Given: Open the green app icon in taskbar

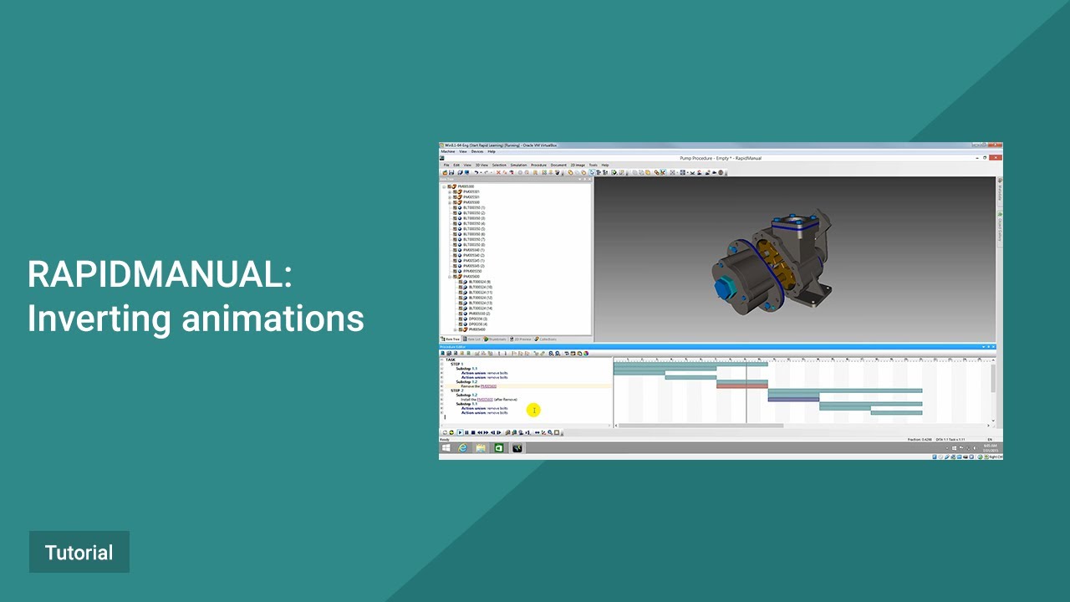Looking at the screenshot, I should point(499,448).
